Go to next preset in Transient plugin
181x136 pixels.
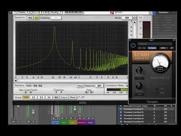(x=144, y=48)
